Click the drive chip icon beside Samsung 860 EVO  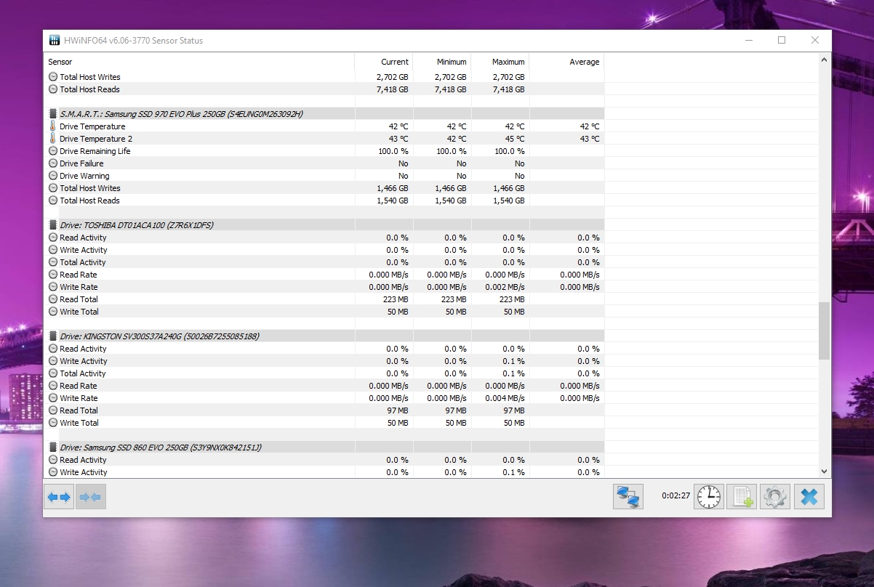click(x=53, y=448)
